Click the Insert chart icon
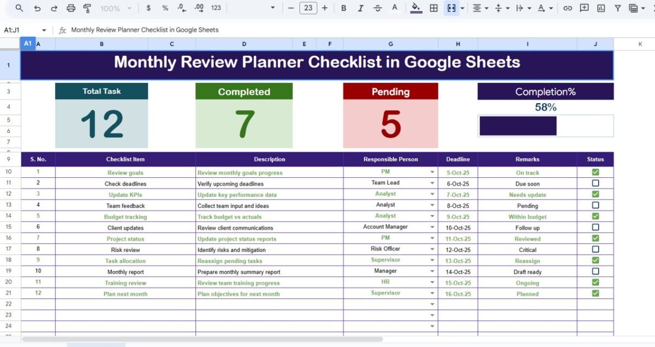The width and height of the screenshot is (655, 347). 601,8
